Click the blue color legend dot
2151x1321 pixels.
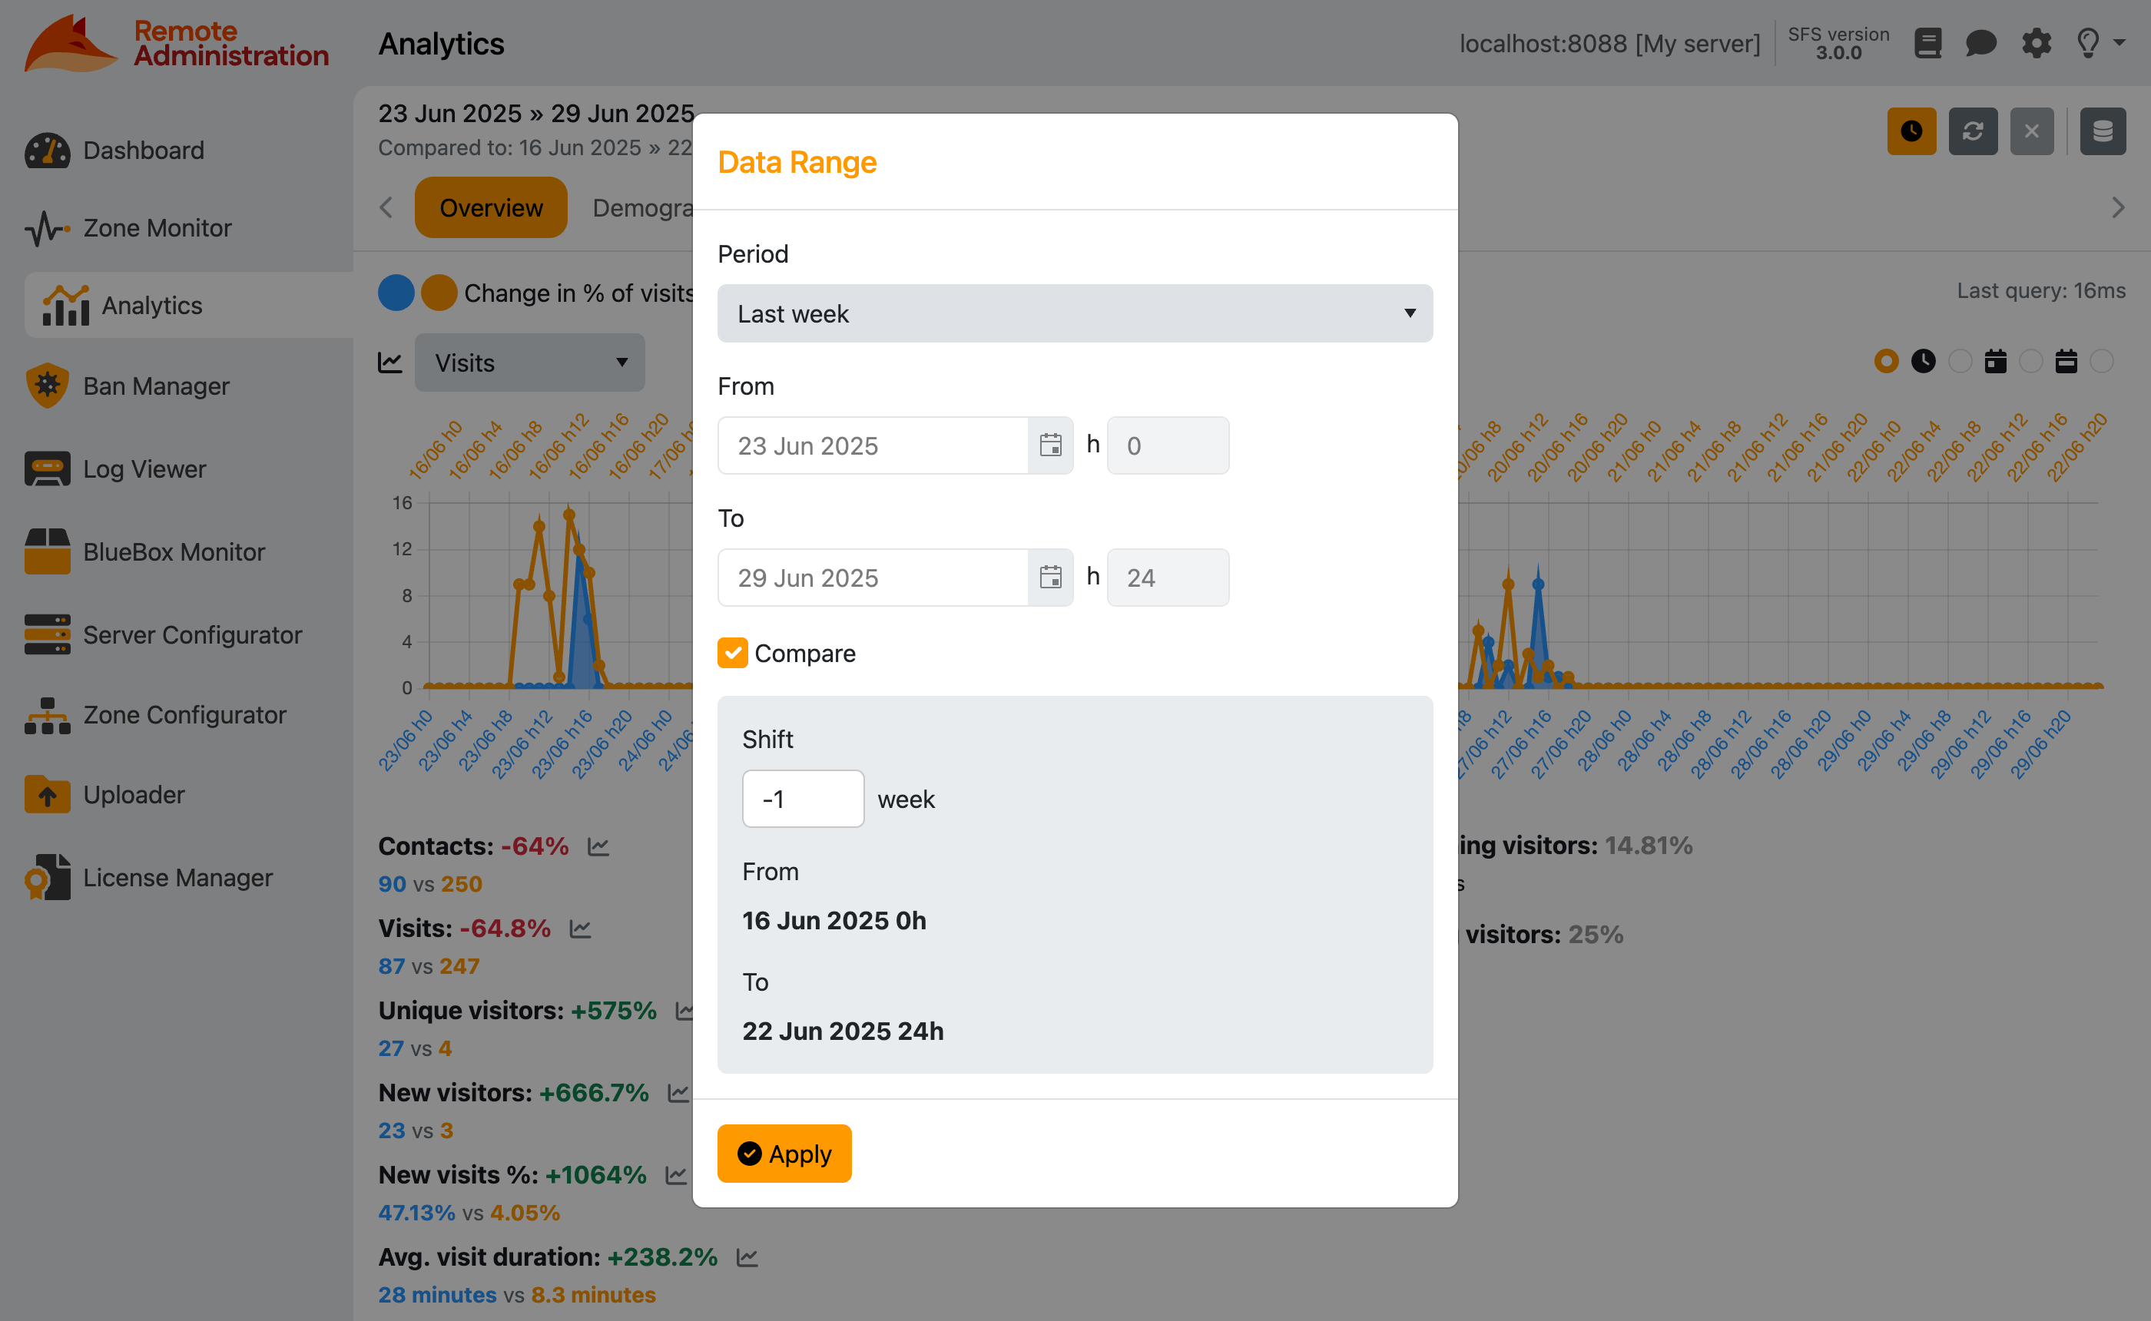396,293
